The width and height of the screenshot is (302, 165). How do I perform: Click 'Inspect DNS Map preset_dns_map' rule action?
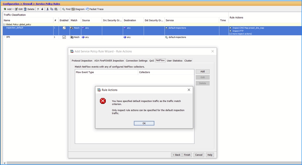point(248,28)
